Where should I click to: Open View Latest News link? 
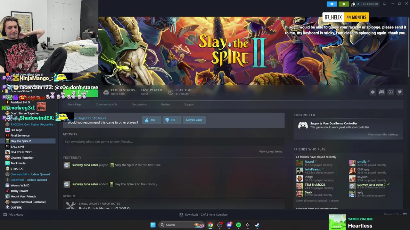(270, 151)
